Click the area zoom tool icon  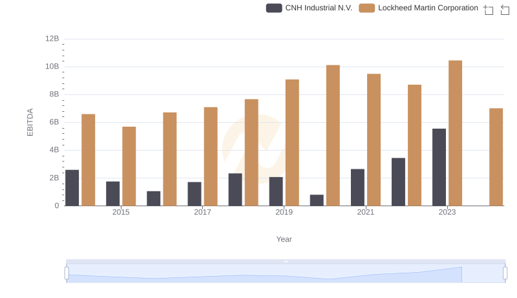pyautogui.click(x=489, y=10)
